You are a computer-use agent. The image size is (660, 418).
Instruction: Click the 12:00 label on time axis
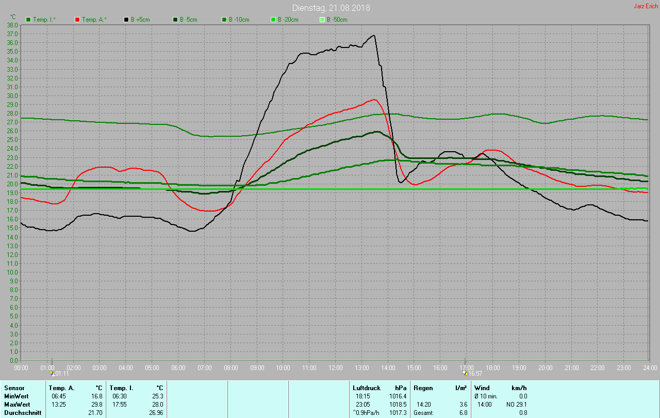[x=336, y=367]
